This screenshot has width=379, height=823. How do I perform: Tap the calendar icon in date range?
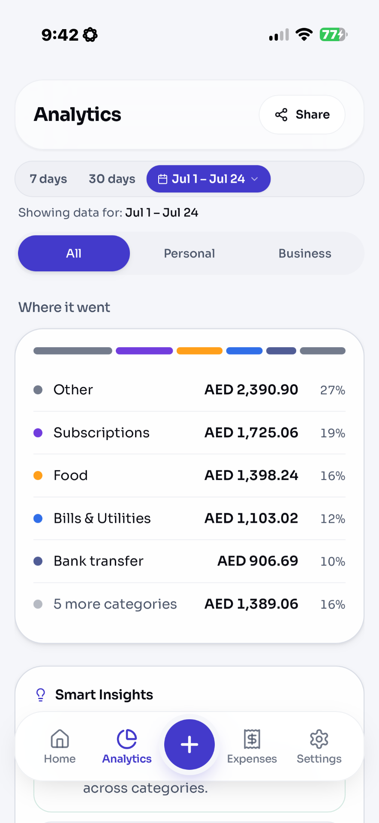pos(162,179)
